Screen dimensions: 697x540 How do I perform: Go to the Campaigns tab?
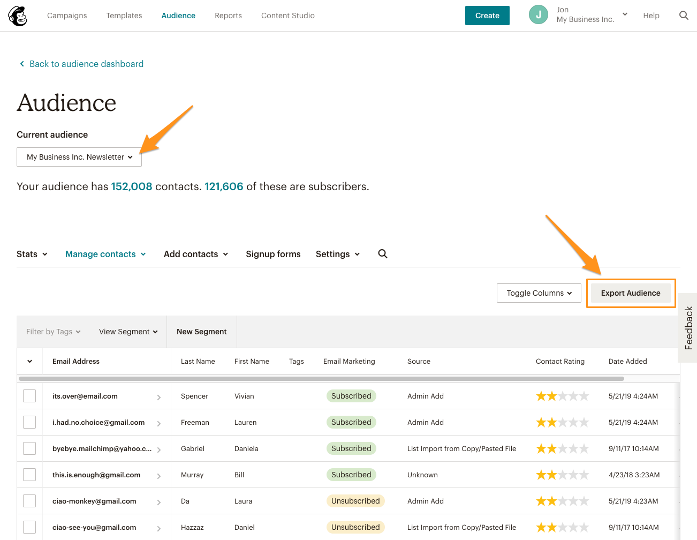pos(67,16)
